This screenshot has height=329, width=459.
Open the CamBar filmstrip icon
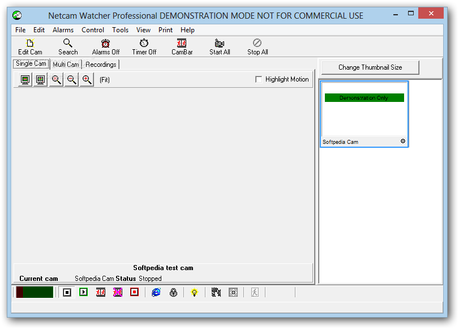point(182,43)
